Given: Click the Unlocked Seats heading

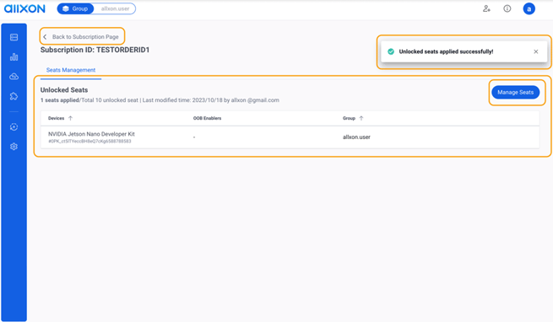Looking at the screenshot, I should click(x=64, y=90).
